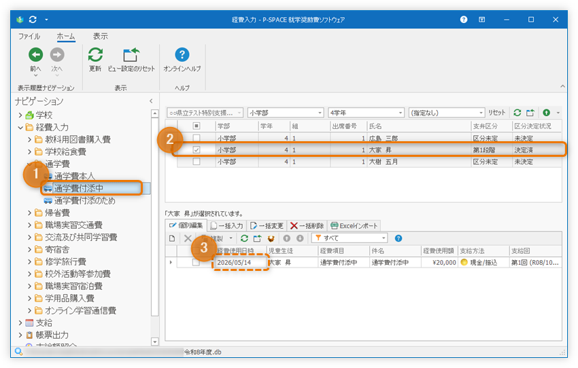Click the ビュー設定のリセット icon
The width and height of the screenshot is (578, 368).
click(x=131, y=56)
